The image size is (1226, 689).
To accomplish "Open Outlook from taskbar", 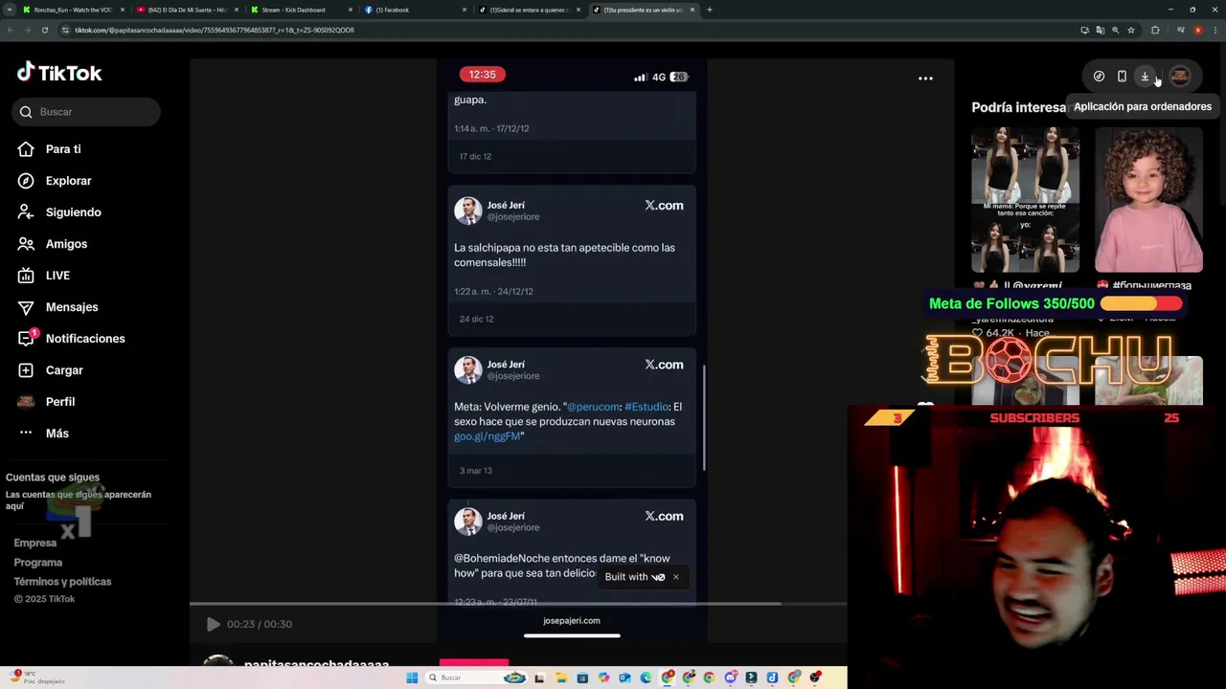I will [624, 678].
